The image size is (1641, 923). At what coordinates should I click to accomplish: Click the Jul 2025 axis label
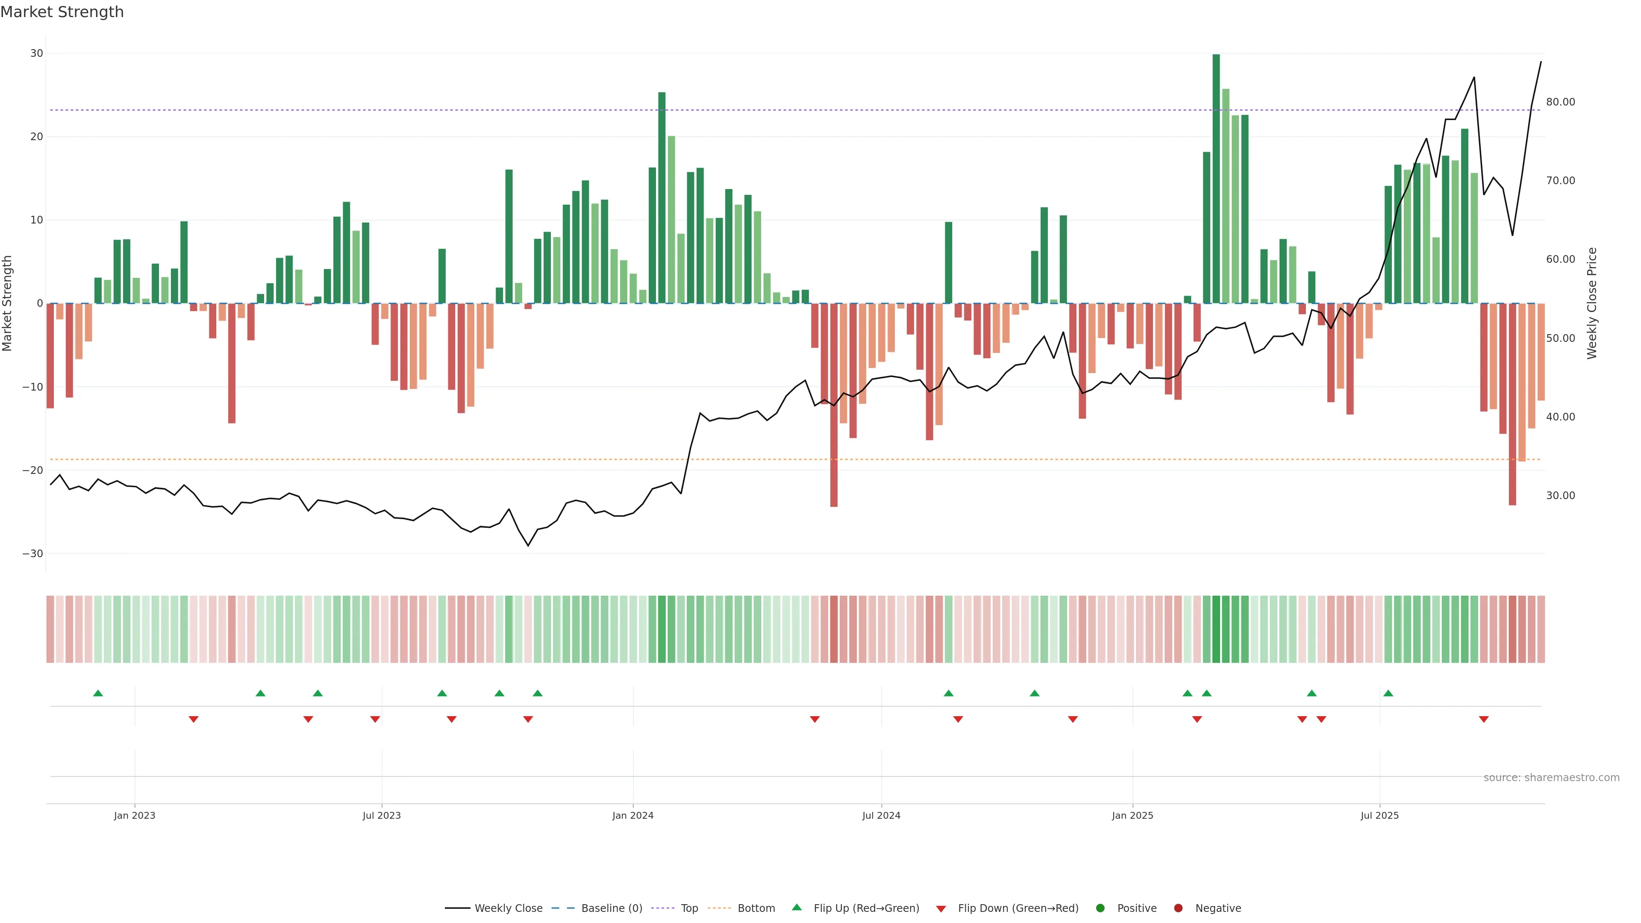pos(1379,815)
